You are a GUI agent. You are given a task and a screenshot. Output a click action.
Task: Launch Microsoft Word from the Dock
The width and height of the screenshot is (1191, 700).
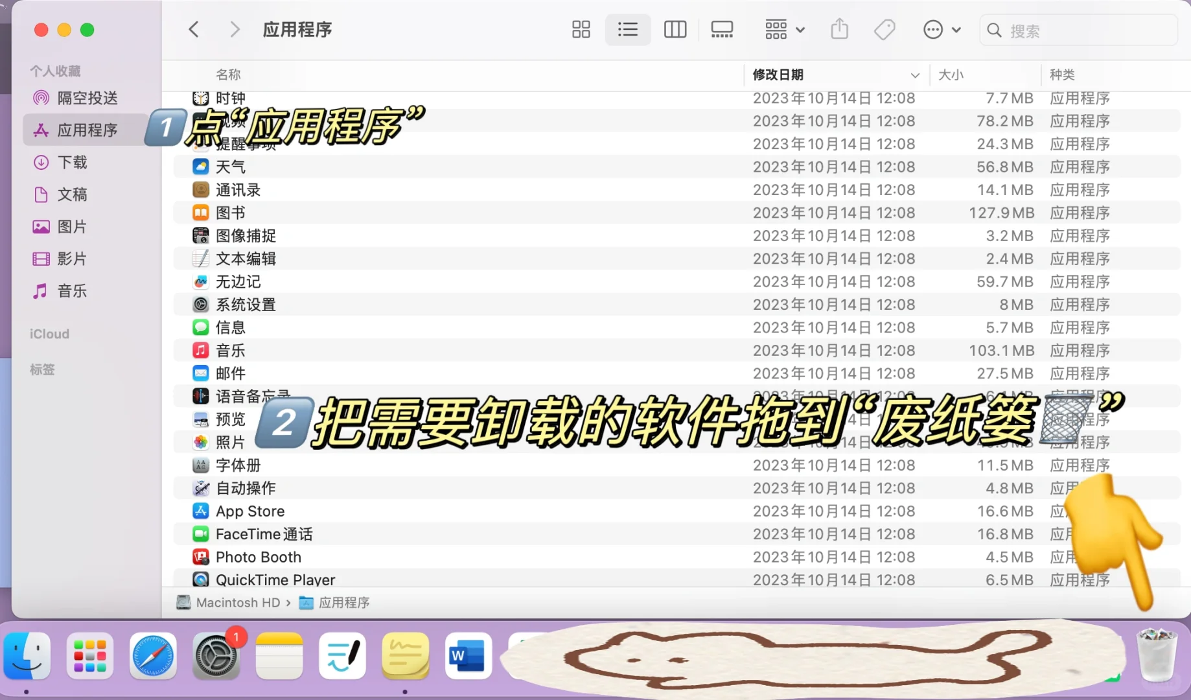tap(468, 656)
